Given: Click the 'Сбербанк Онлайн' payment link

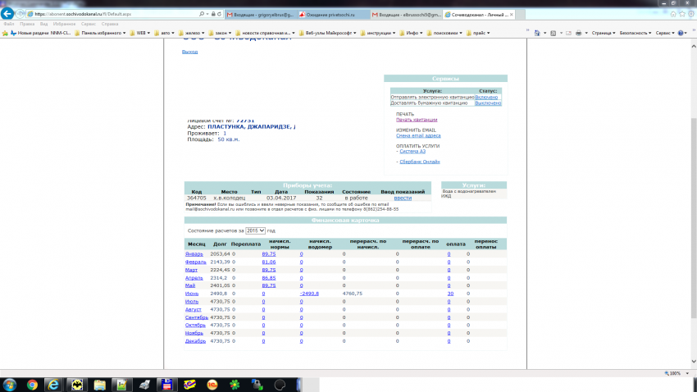Looking at the screenshot, I should tap(419, 162).
